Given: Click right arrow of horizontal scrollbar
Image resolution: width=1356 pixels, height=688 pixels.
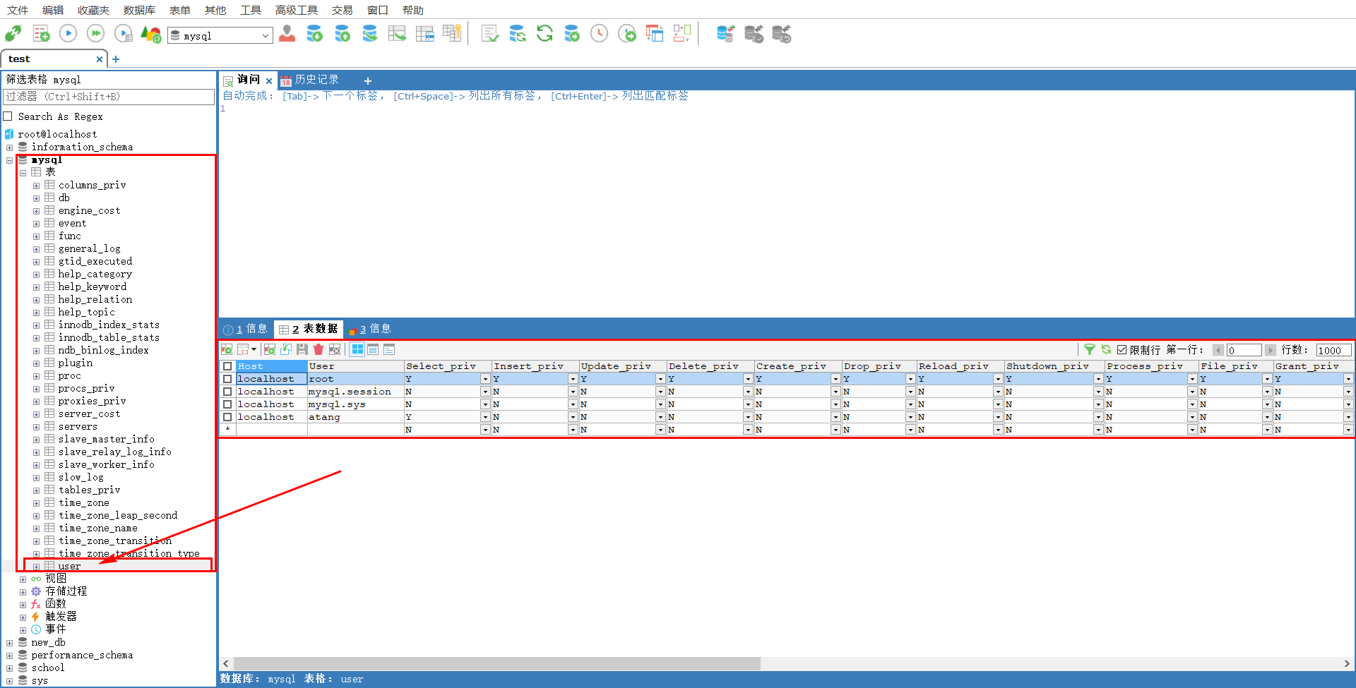Looking at the screenshot, I should pyautogui.click(x=1347, y=663).
